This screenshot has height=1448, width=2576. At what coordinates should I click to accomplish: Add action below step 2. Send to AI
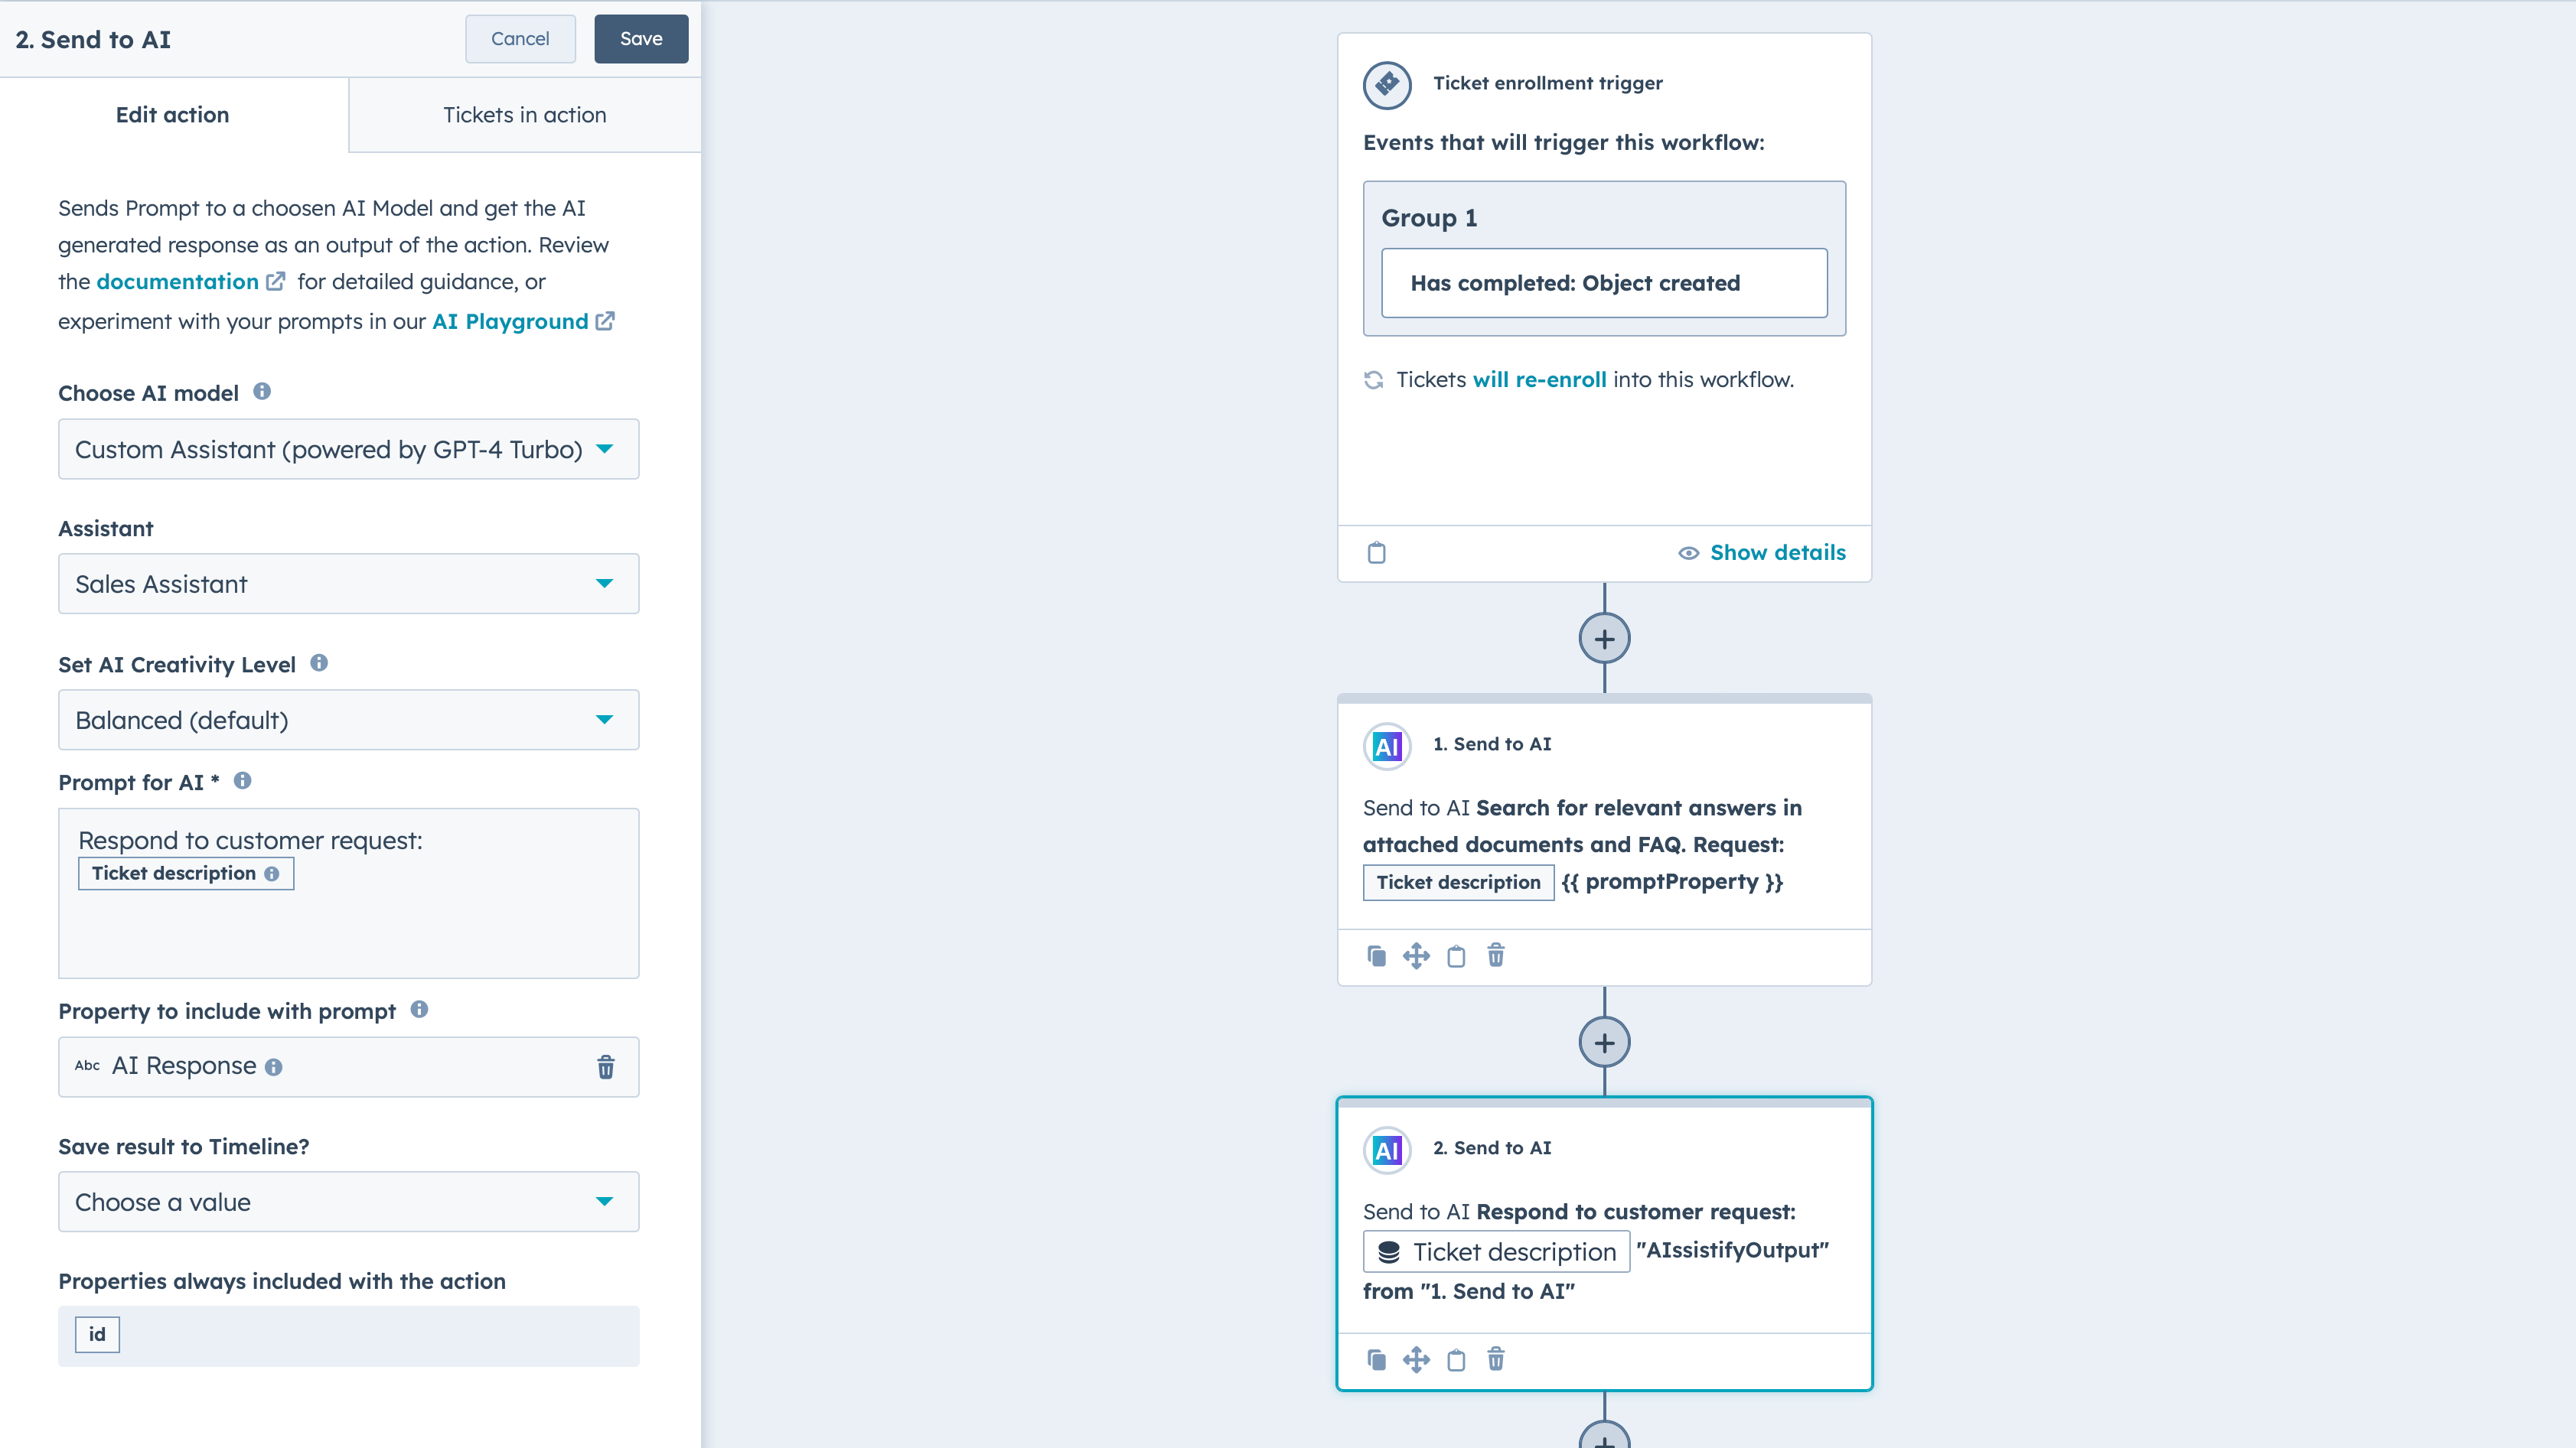(x=1604, y=1436)
